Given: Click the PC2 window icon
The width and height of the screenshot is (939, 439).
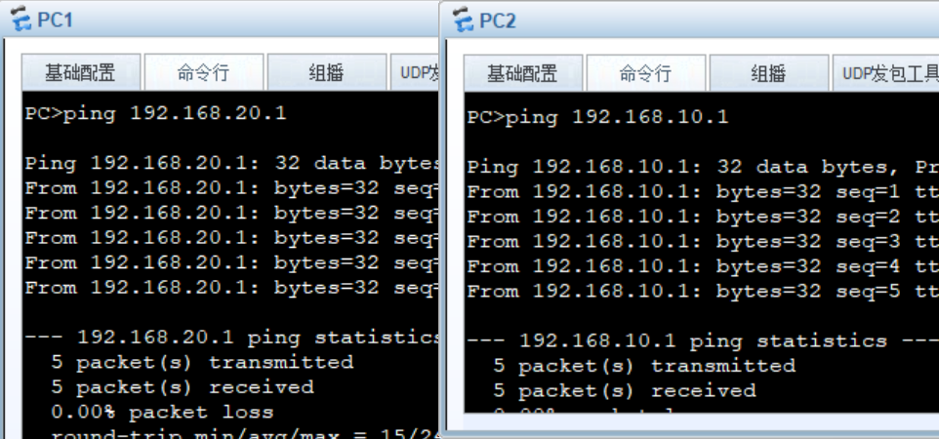Looking at the screenshot, I should (464, 20).
